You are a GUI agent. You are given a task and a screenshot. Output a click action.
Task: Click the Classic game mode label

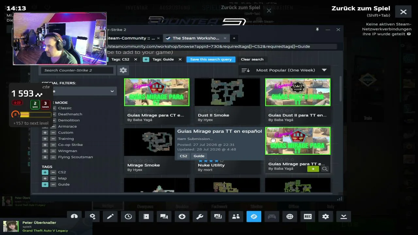(x=65, y=108)
